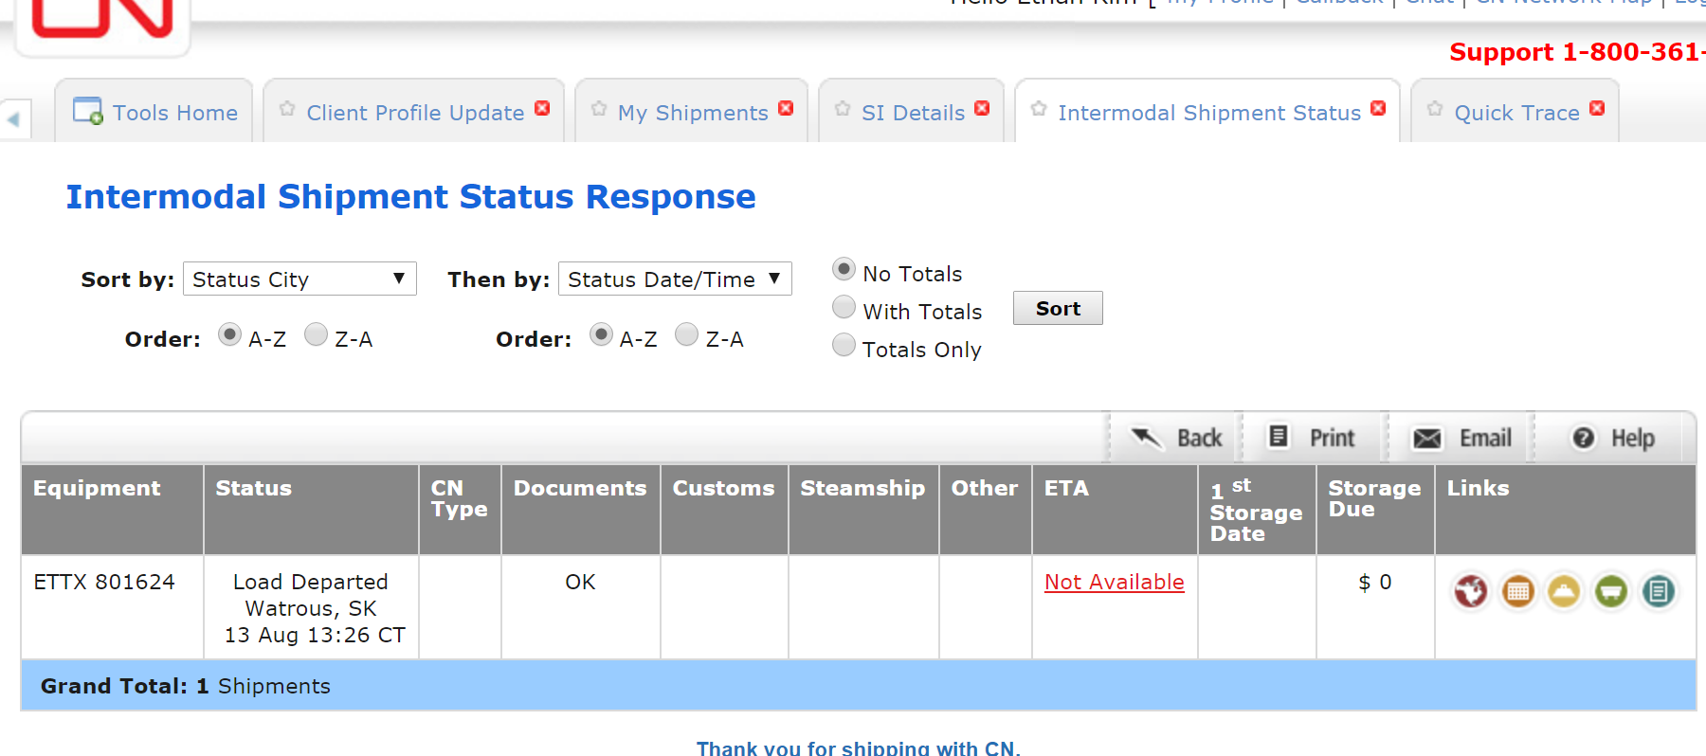Click the $ 0 storage due cell

[1375, 607]
